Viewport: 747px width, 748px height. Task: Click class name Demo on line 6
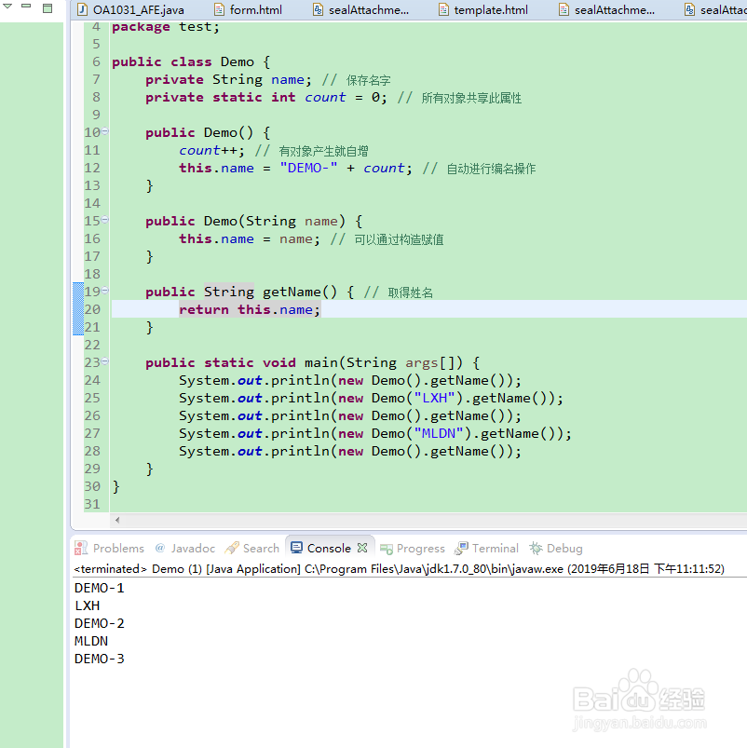pos(238,62)
